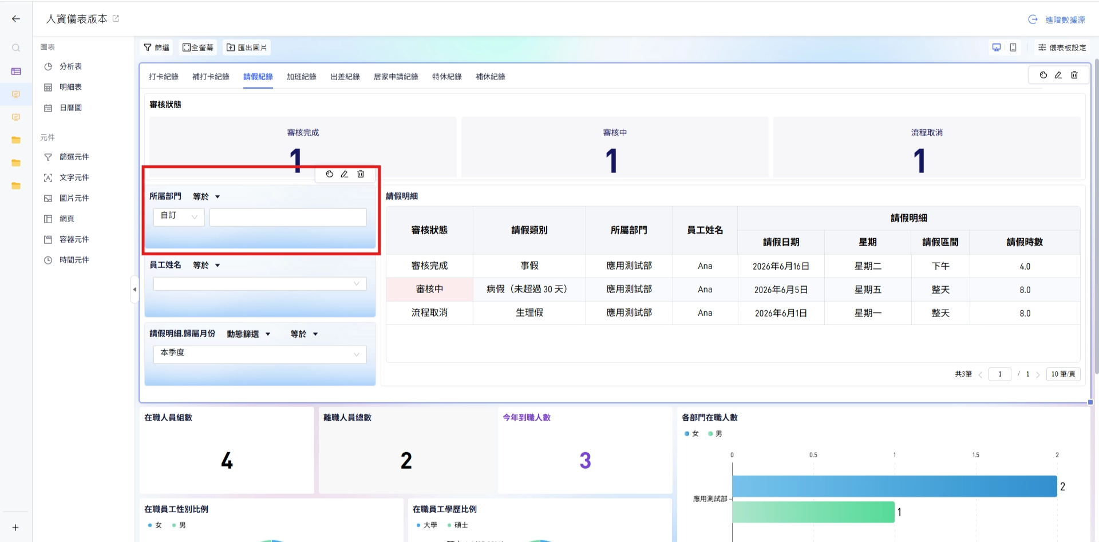
Task: Switch to the 打卡紀錄 tab
Action: (164, 77)
